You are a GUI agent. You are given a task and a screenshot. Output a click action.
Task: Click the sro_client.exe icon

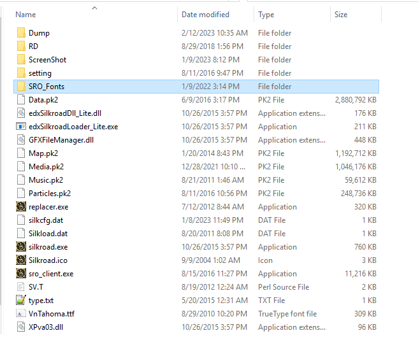tap(21, 273)
